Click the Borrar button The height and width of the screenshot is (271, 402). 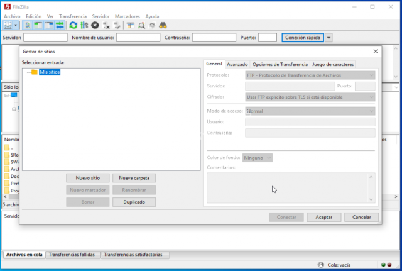88,202
